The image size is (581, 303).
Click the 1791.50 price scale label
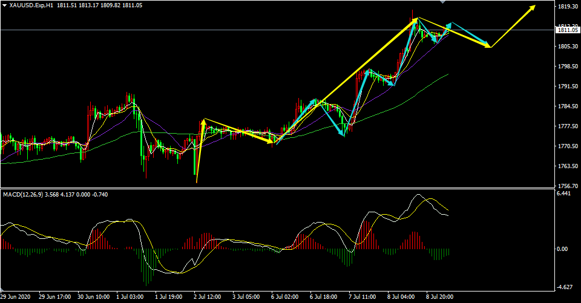(568, 86)
